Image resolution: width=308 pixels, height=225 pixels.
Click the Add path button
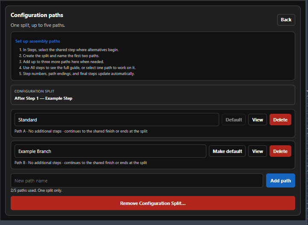point(281,181)
